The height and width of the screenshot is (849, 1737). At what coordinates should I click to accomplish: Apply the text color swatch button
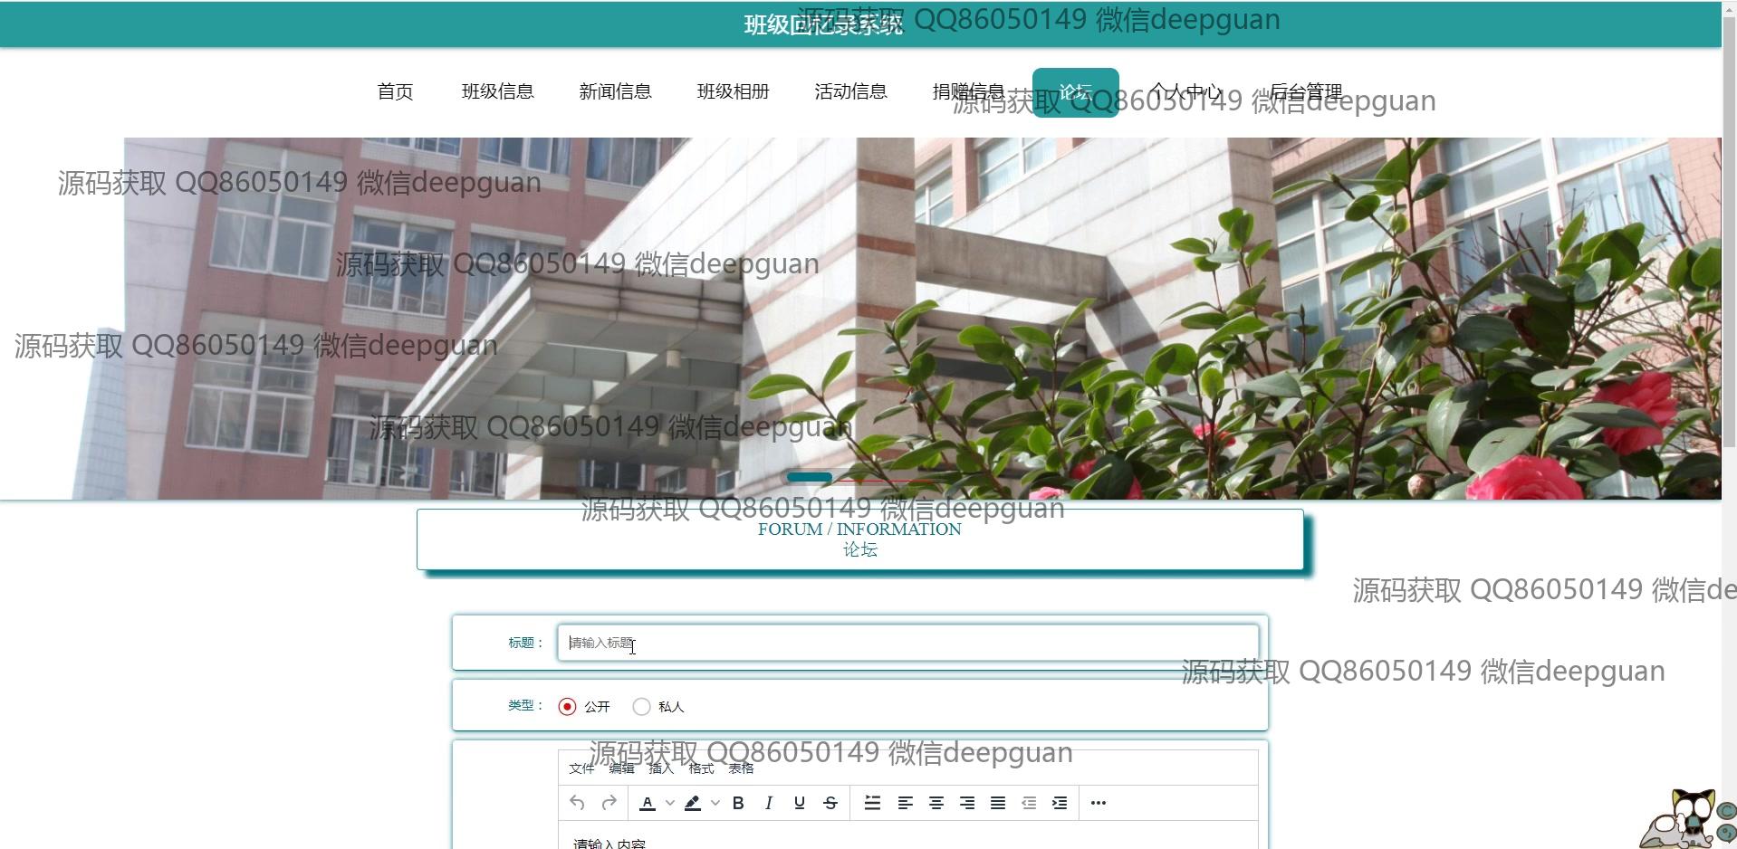pyautogui.click(x=648, y=803)
